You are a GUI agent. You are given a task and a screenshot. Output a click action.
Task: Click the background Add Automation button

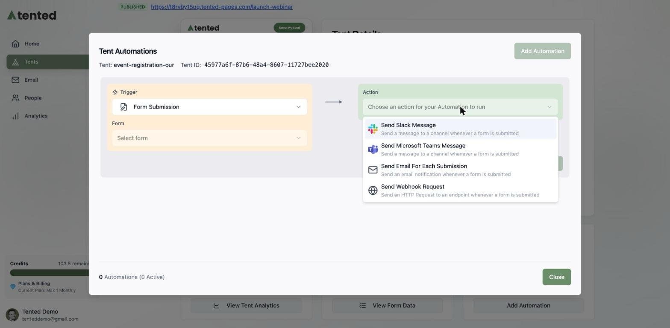coord(529,305)
